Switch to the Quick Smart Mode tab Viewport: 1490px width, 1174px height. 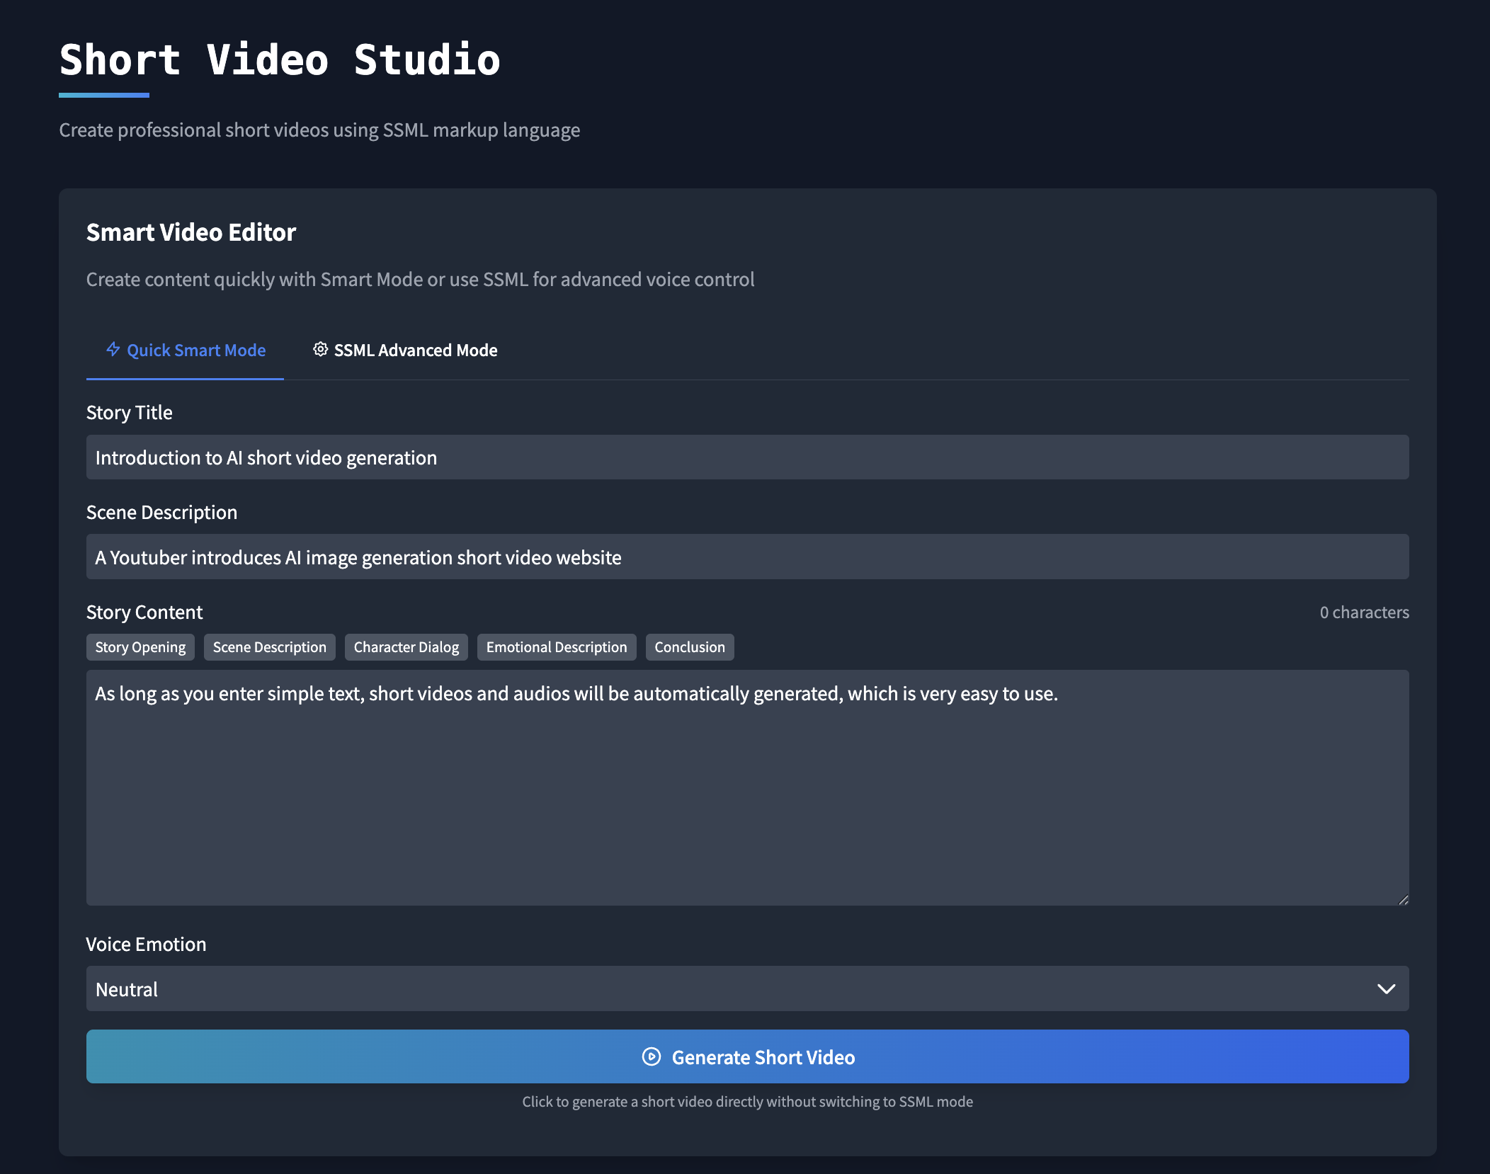click(x=186, y=351)
